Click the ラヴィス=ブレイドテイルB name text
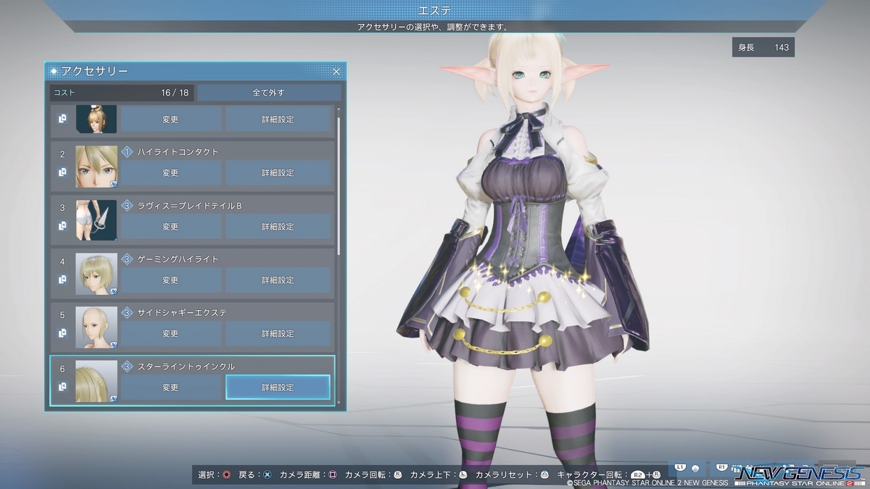 (189, 206)
